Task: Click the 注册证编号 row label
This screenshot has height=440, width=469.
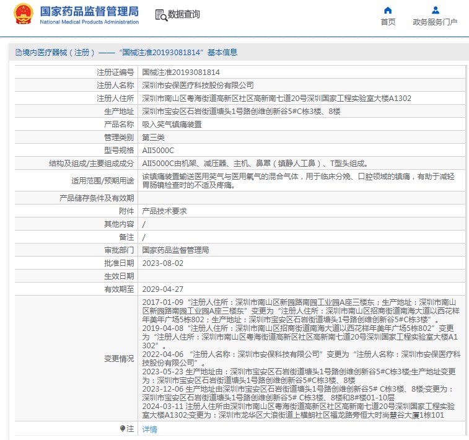Action: coord(115,72)
